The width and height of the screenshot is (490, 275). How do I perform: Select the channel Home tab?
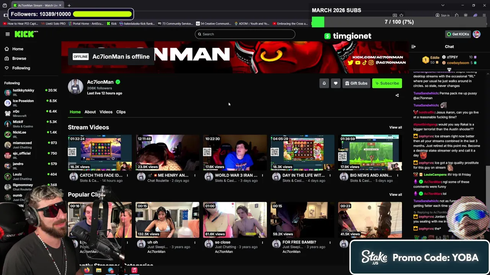tap(75, 112)
